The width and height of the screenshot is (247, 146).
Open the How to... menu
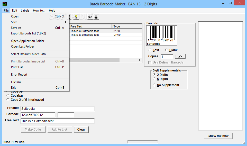(x=39, y=10)
